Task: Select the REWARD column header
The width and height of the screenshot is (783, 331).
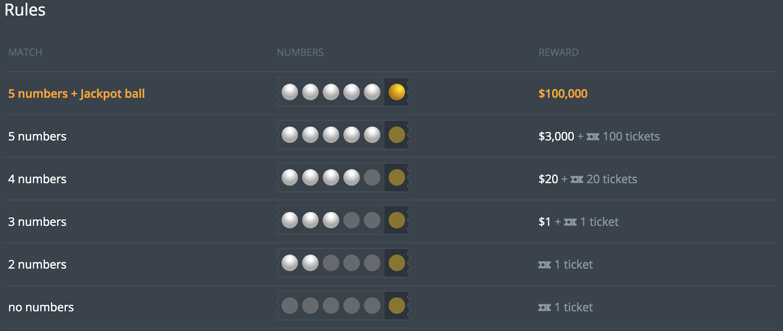Action: pos(558,52)
